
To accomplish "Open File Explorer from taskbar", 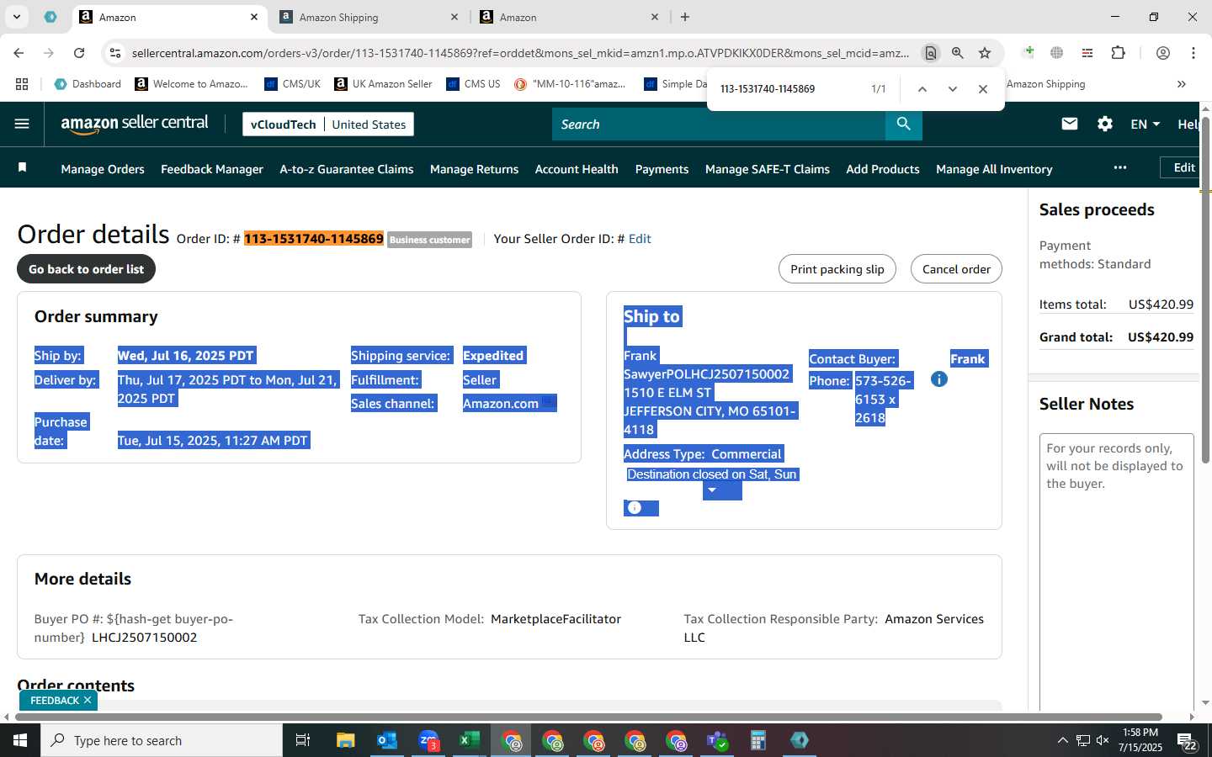I will [345, 740].
